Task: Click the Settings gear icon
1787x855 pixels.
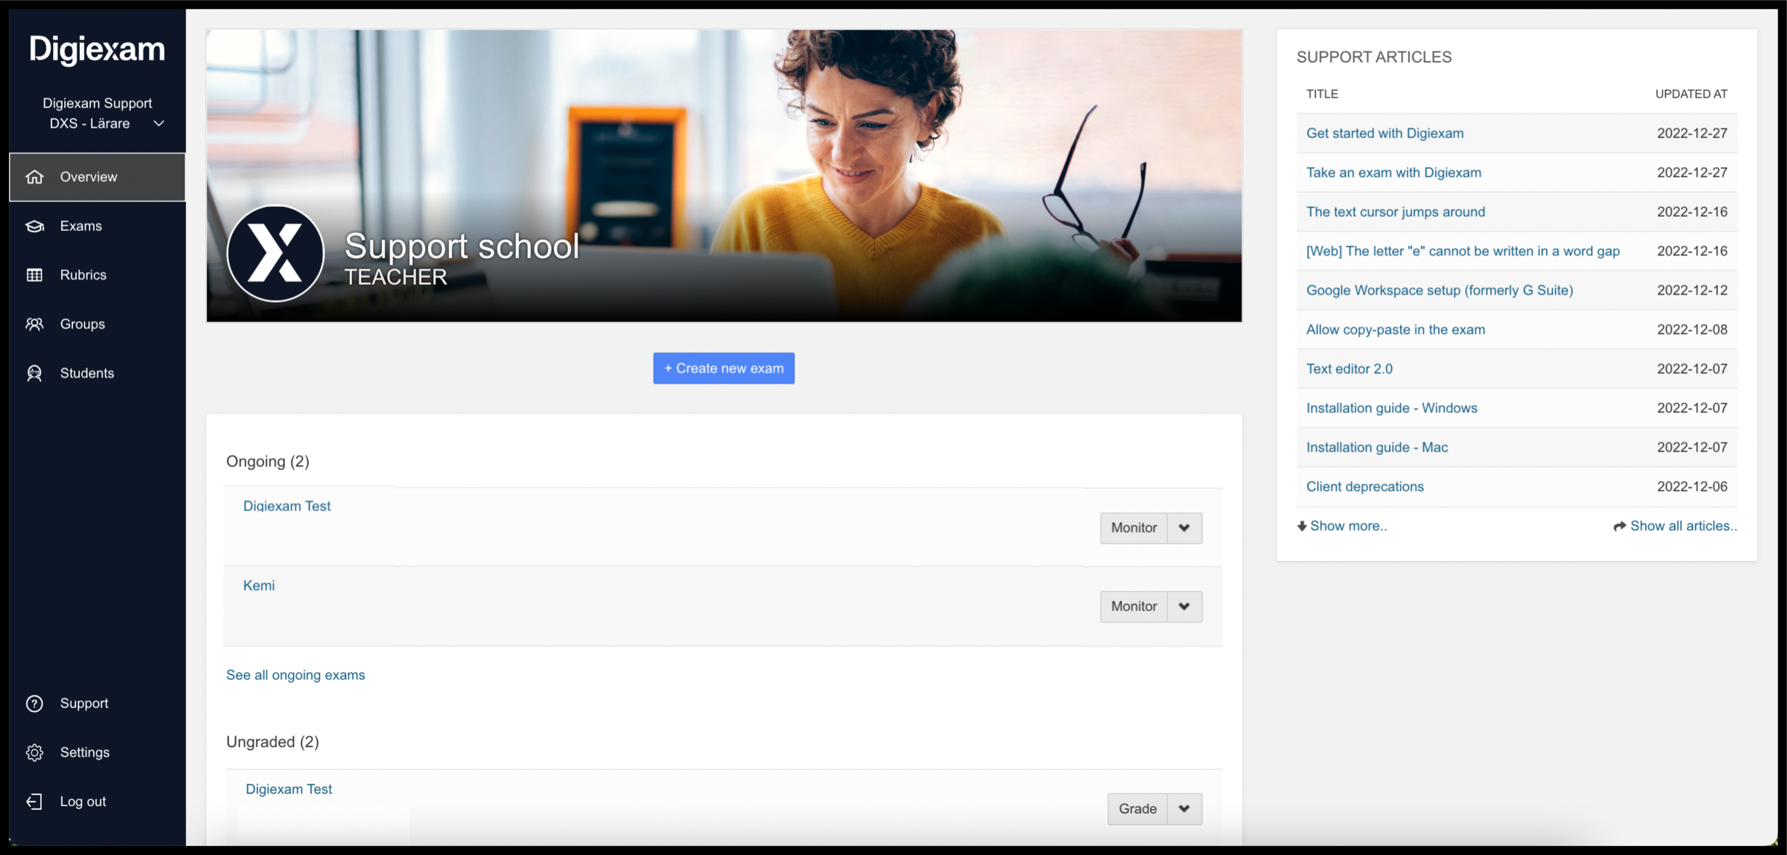Action: [34, 752]
